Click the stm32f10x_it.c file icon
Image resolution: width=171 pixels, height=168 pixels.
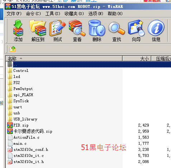coord(10,155)
